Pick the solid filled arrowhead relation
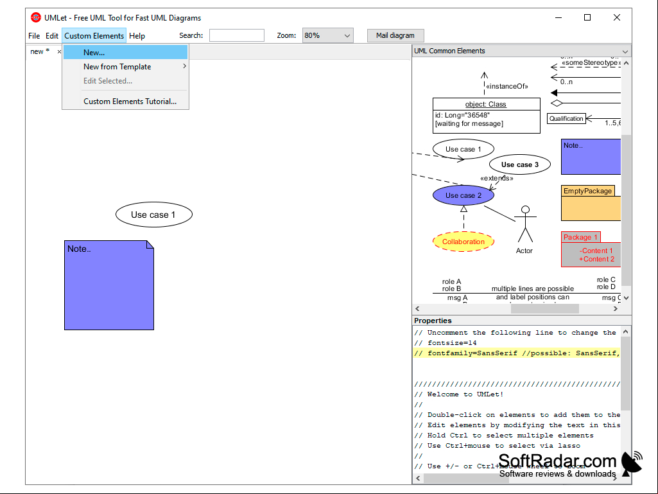This screenshot has width=658, height=494. [585, 93]
